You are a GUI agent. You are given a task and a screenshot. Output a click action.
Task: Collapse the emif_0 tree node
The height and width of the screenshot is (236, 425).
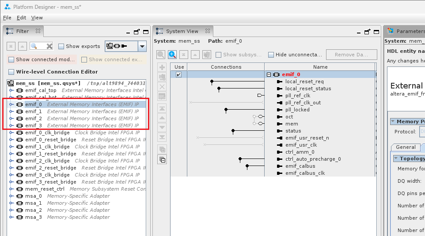(269, 74)
